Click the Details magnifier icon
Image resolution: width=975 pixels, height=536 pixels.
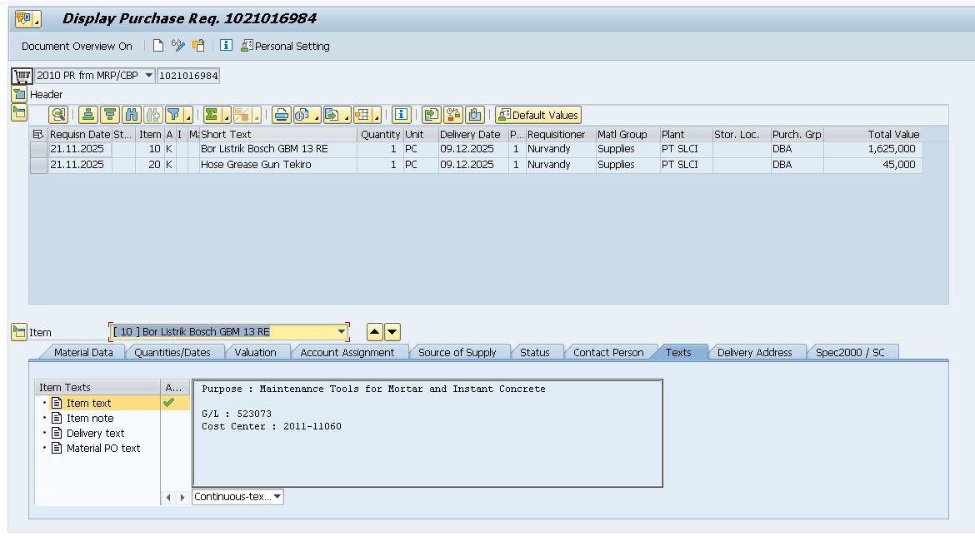(58, 115)
